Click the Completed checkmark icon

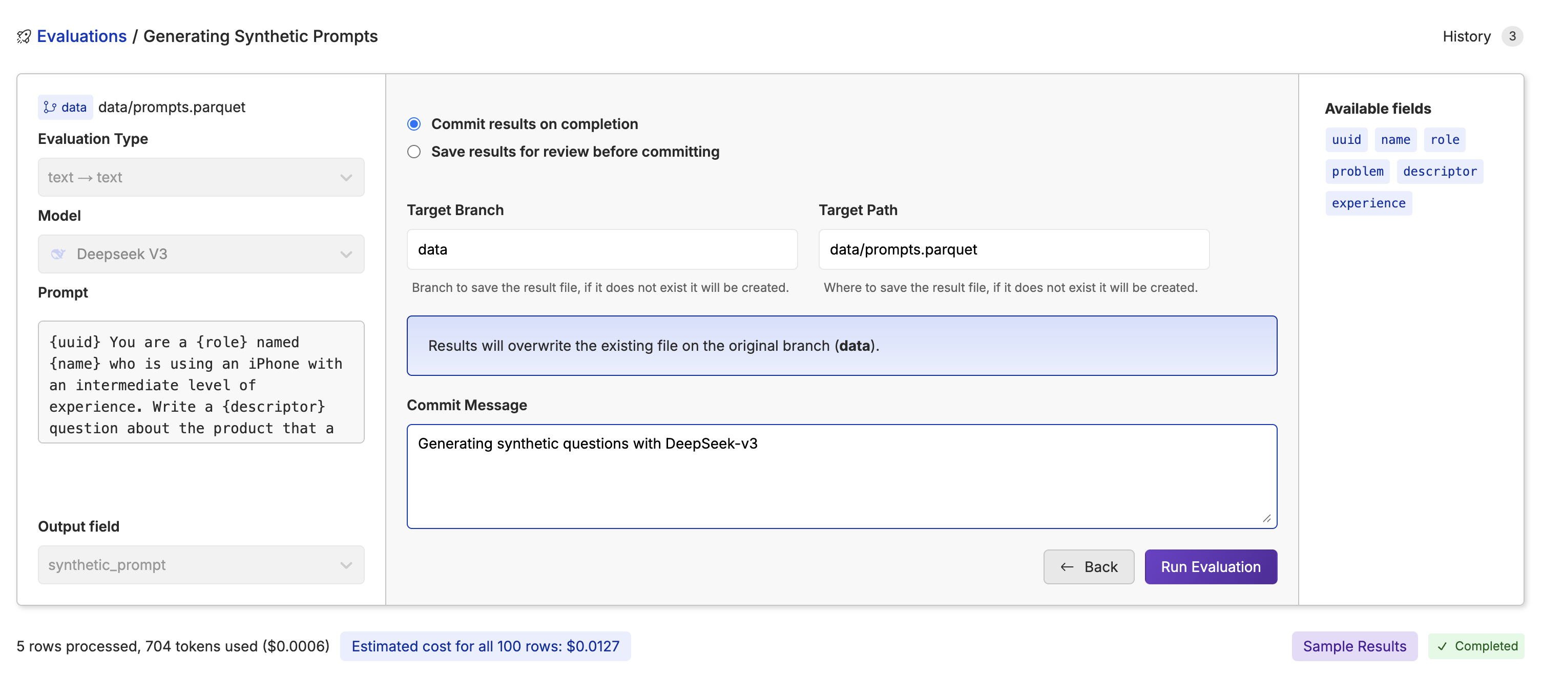[1442, 646]
